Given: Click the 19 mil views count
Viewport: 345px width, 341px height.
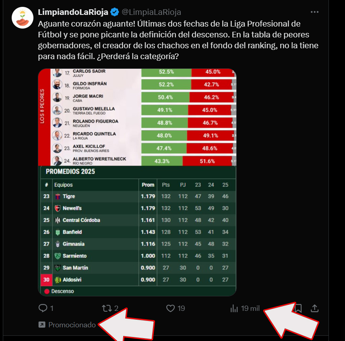Looking at the screenshot, I should click(x=250, y=308).
